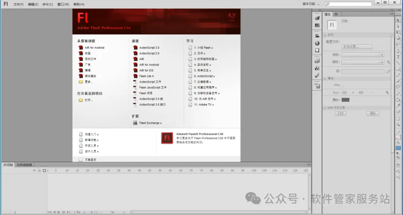
Task: Toggle the onion skin button in timeline
Action: 84,212
